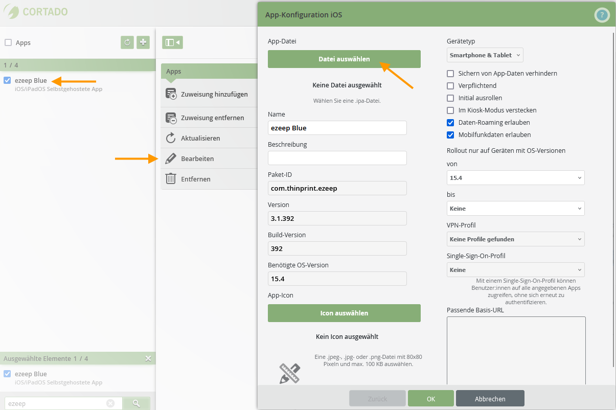Select Aktualisieren menu entry

pos(209,138)
